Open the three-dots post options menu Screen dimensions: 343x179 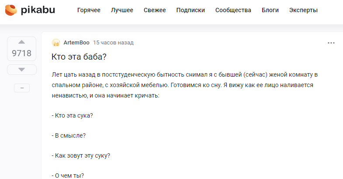pyautogui.click(x=331, y=43)
